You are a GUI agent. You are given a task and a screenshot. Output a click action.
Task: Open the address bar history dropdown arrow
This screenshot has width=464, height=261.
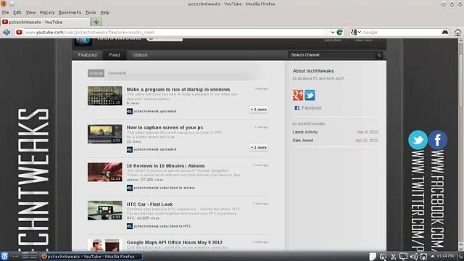(333, 32)
